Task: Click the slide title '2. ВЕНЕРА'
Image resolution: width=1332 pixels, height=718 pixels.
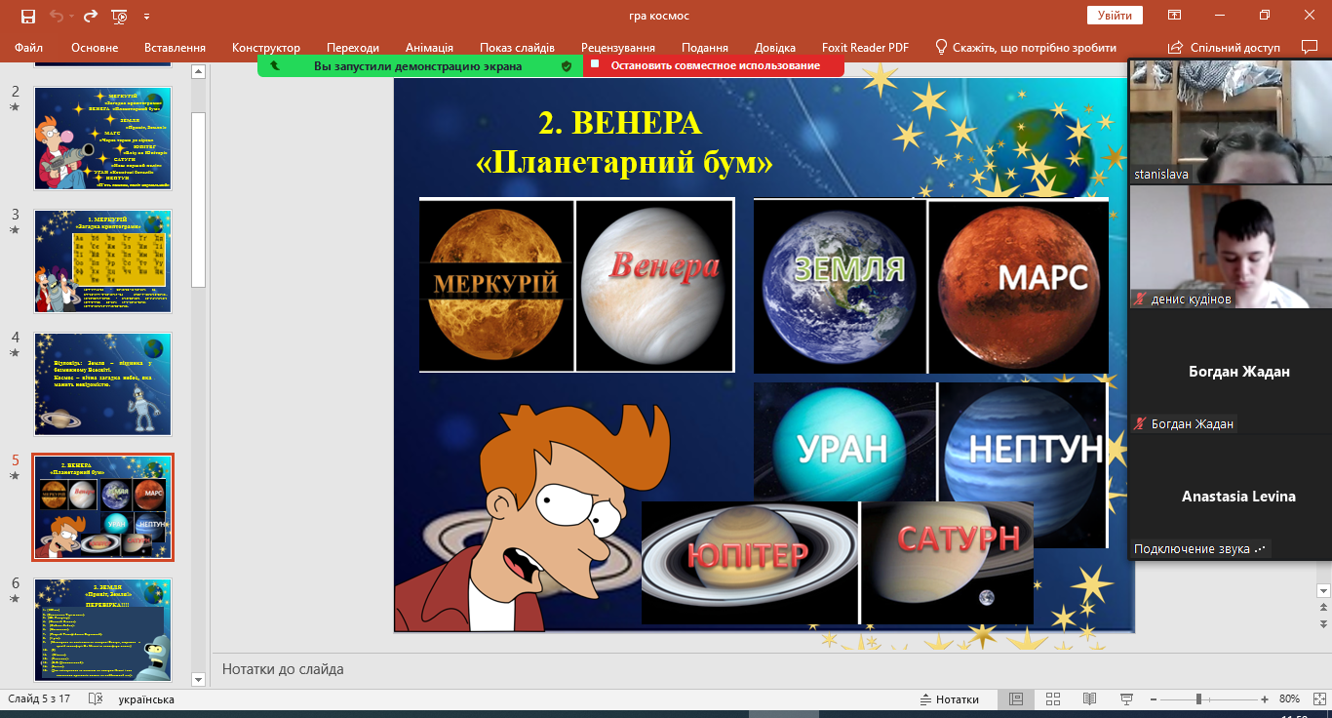Action: [620, 123]
